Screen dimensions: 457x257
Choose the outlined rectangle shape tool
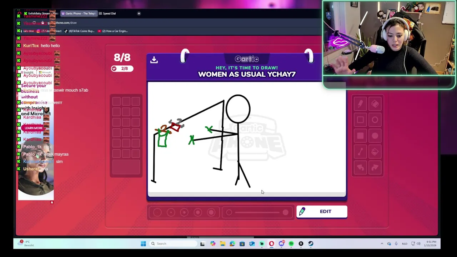point(360,120)
